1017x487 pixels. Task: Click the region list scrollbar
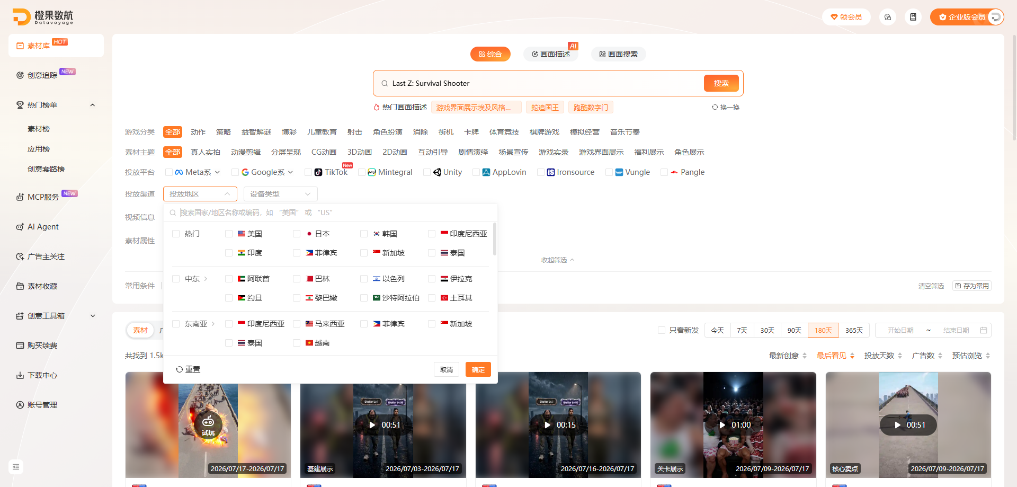[x=495, y=240]
